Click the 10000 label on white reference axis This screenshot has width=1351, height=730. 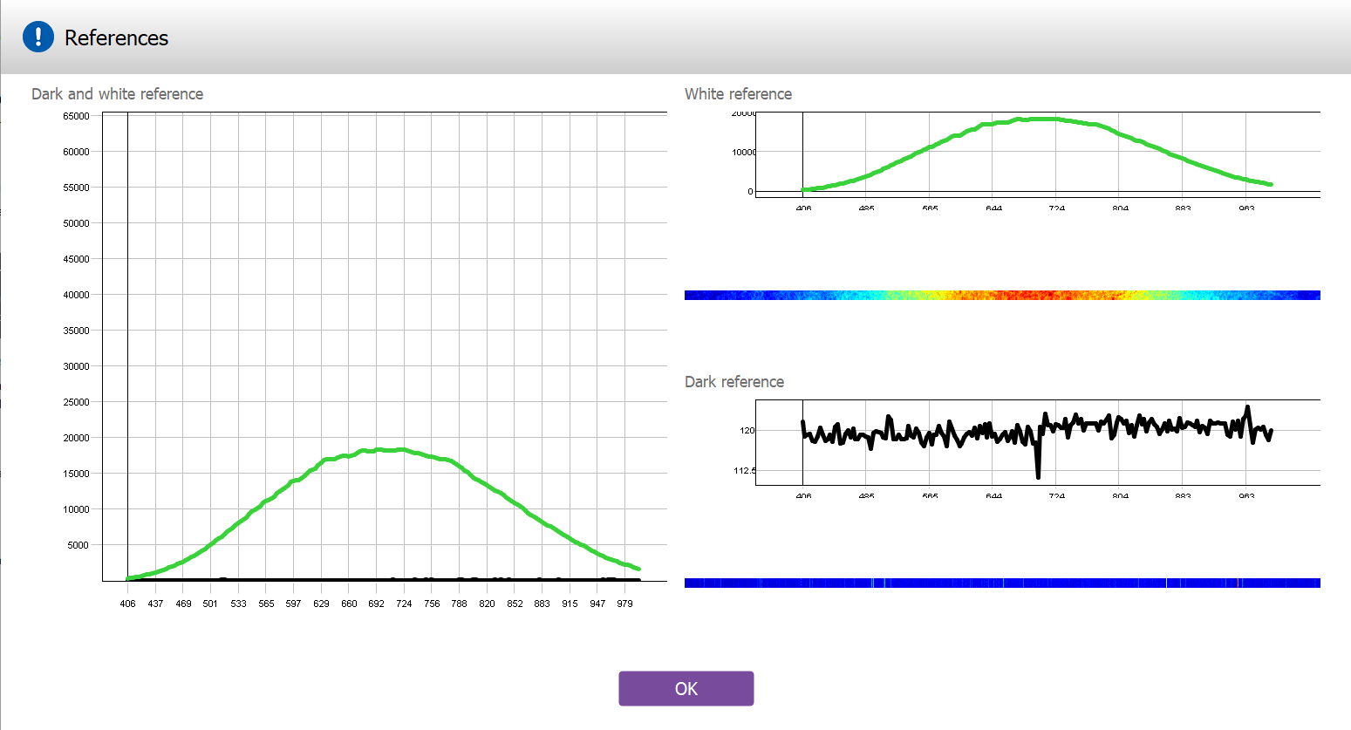744,153
